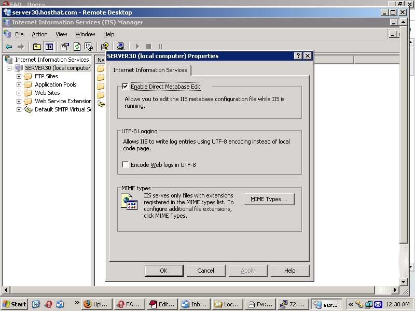Image resolution: width=415 pixels, height=311 pixels.
Task: Click the Pause item toolbar icon
Action: click(160, 47)
